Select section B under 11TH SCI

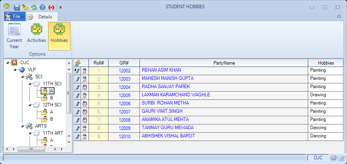(51, 98)
